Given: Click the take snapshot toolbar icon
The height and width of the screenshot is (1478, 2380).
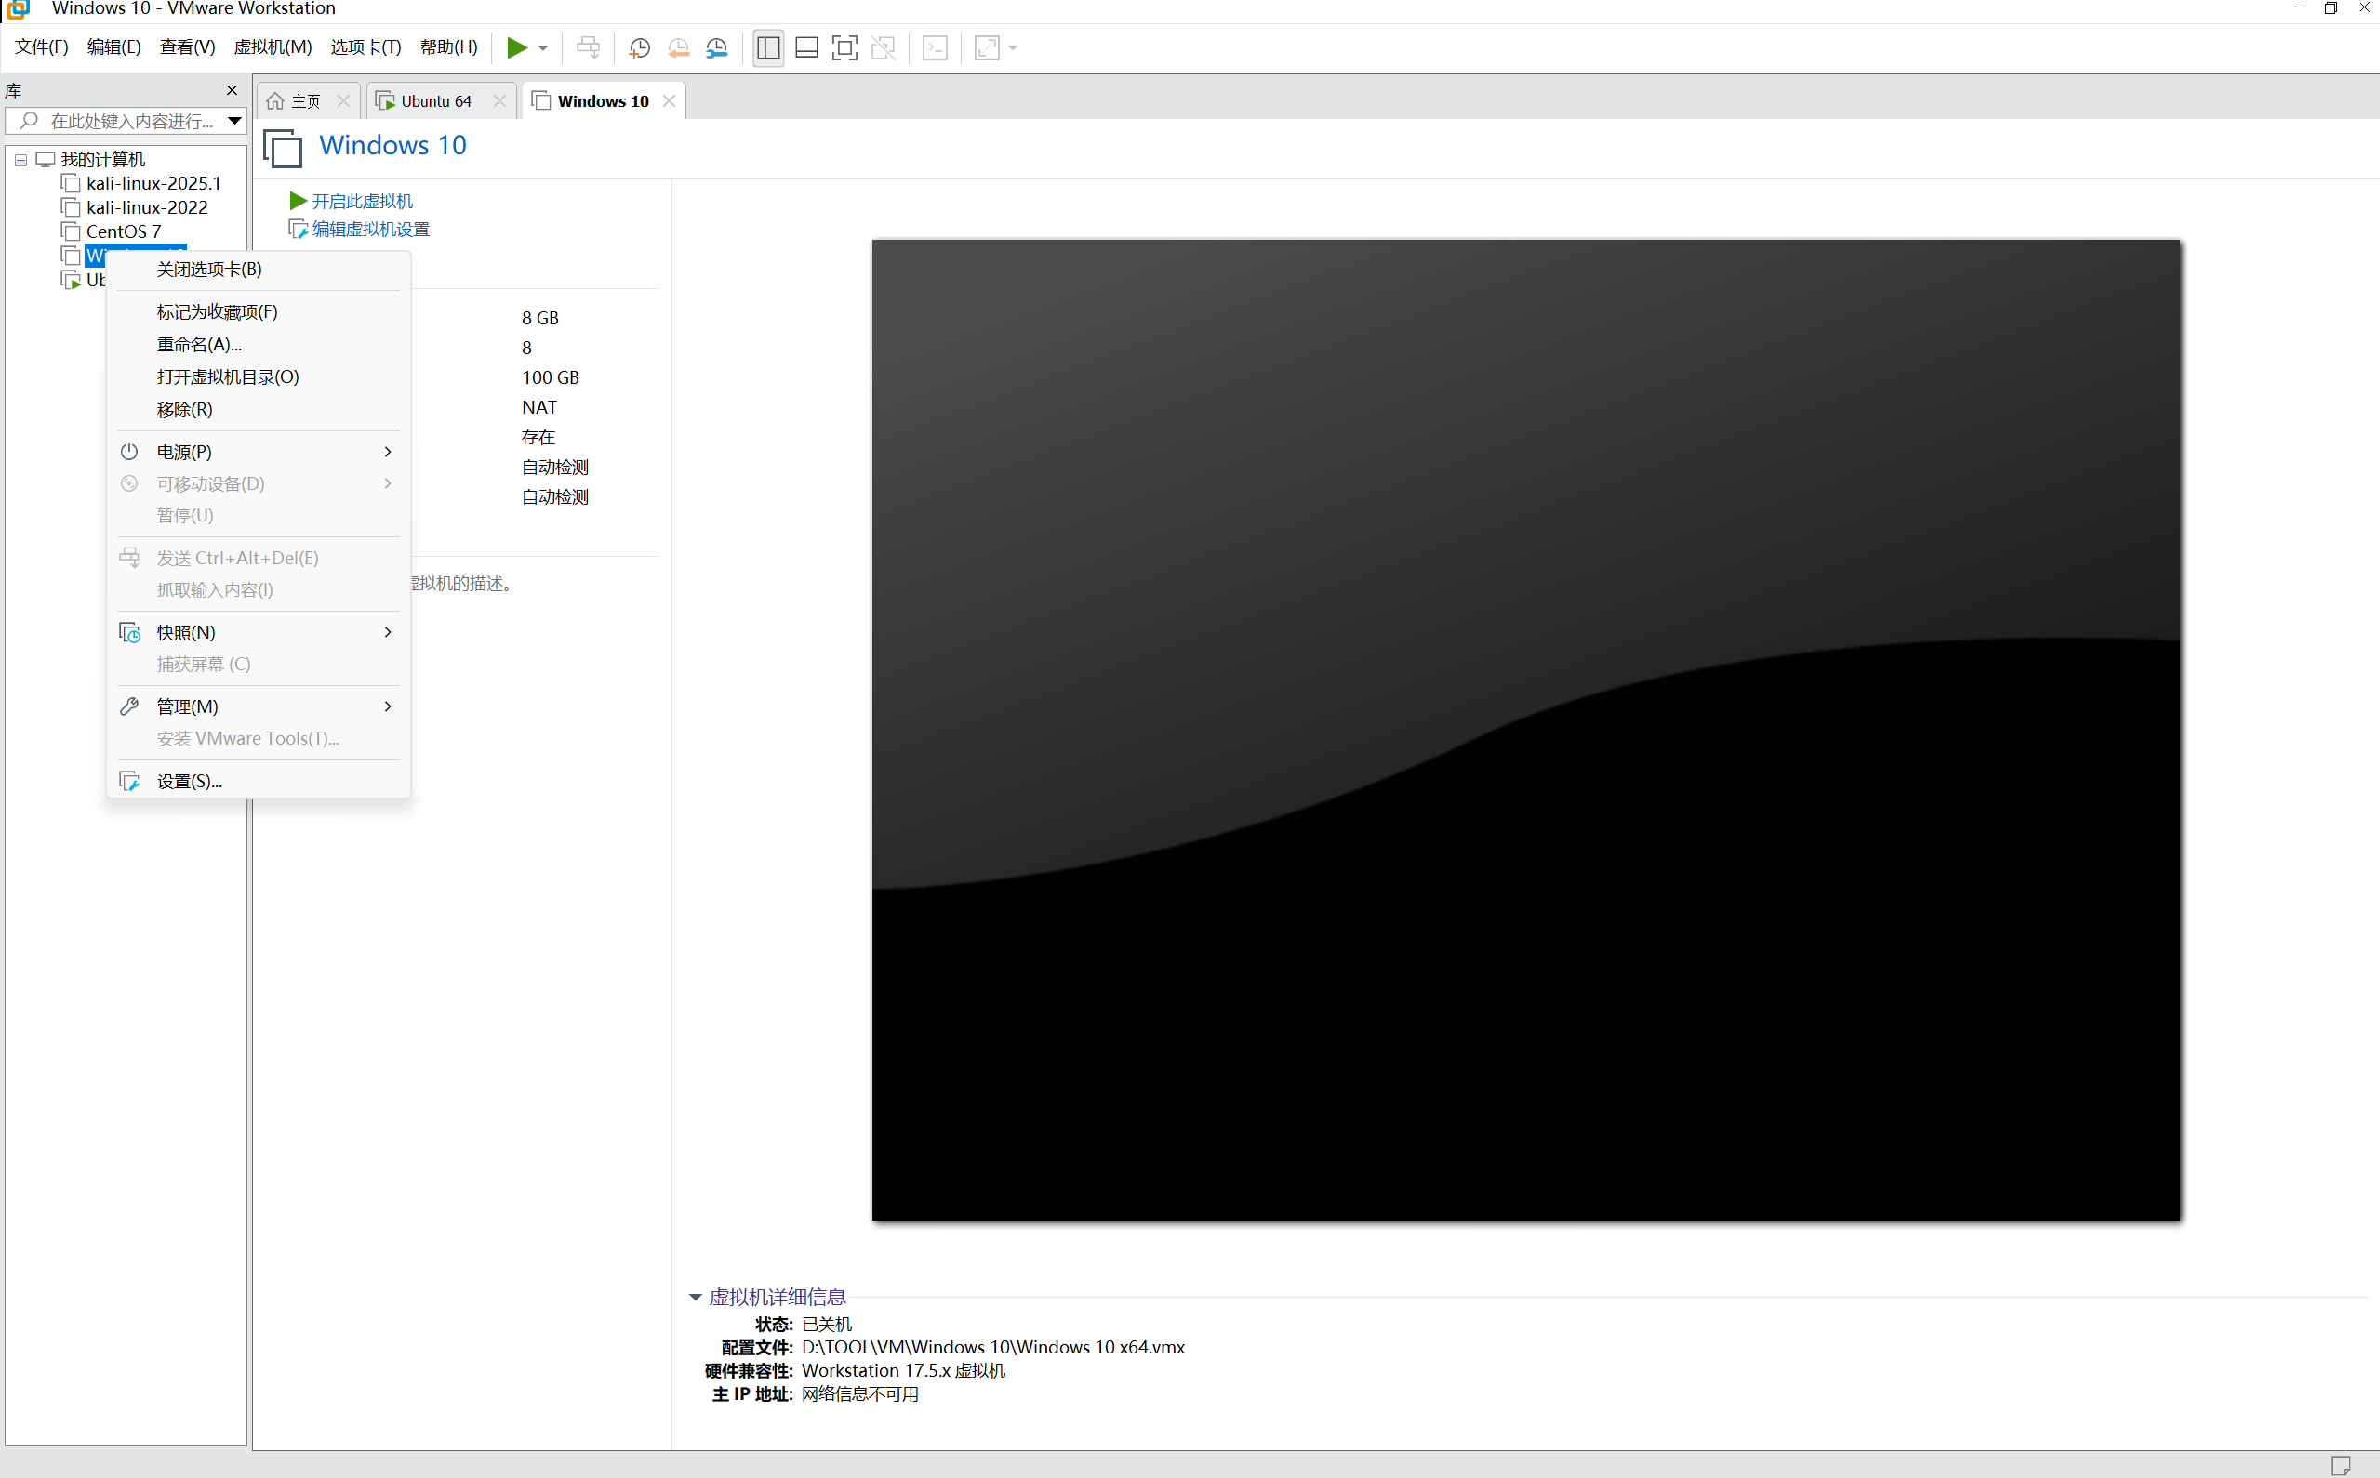Looking at the screenshot, I should (x=640, y=48).
